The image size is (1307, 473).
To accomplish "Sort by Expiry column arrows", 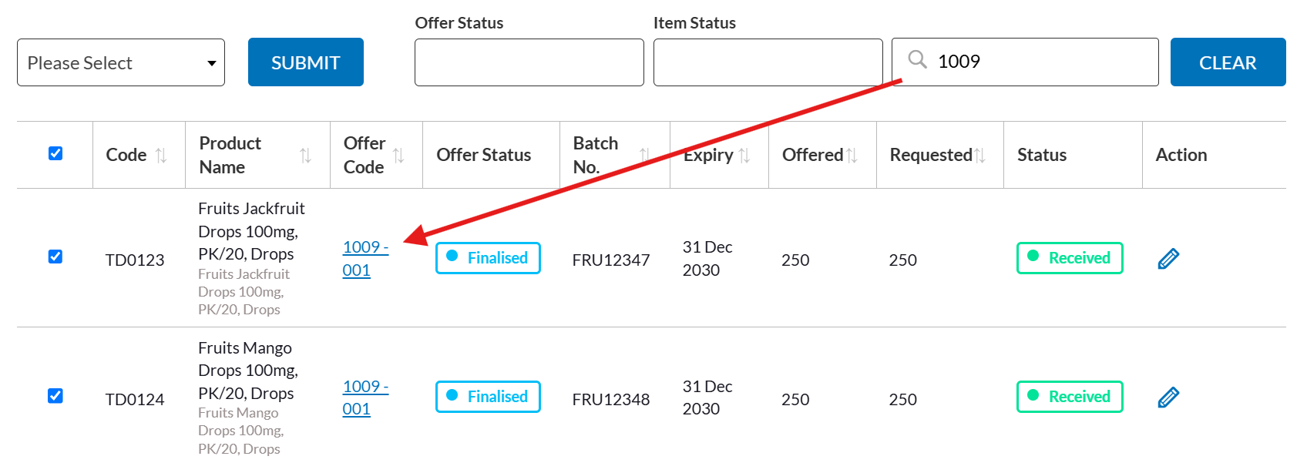I will click(x=744, y=156).
